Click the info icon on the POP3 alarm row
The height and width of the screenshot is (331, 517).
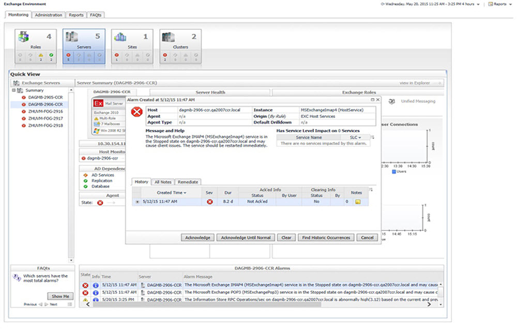point(96,293)
